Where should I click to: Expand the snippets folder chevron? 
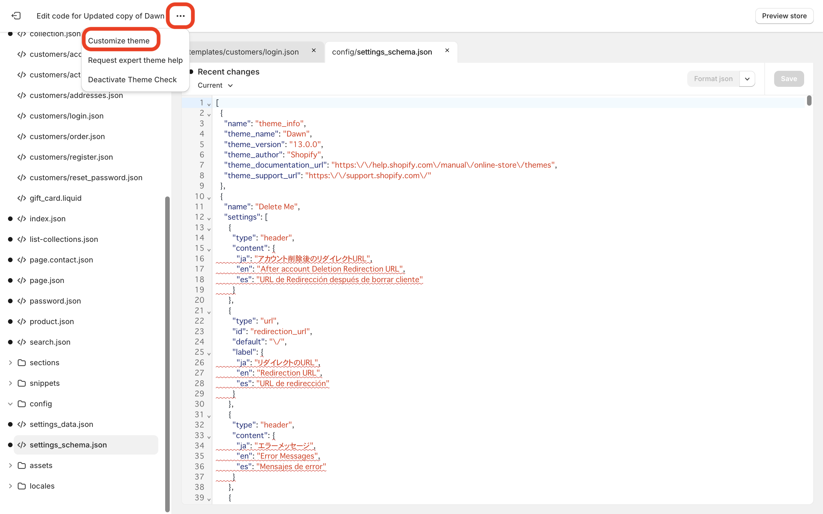(x=10, y=383)
